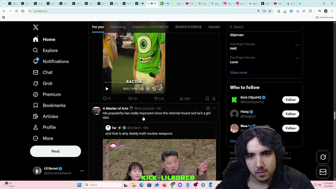Mute the video volume
336x189 pixels.
pos(141,89)
